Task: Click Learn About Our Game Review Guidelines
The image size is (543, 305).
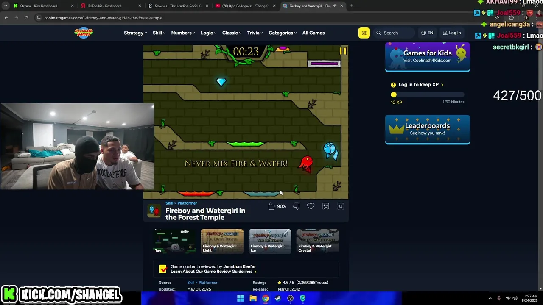Action: (x=213, y=272)
